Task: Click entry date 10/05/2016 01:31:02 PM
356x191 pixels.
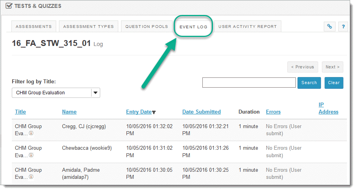Action: (x=149, y=151)
